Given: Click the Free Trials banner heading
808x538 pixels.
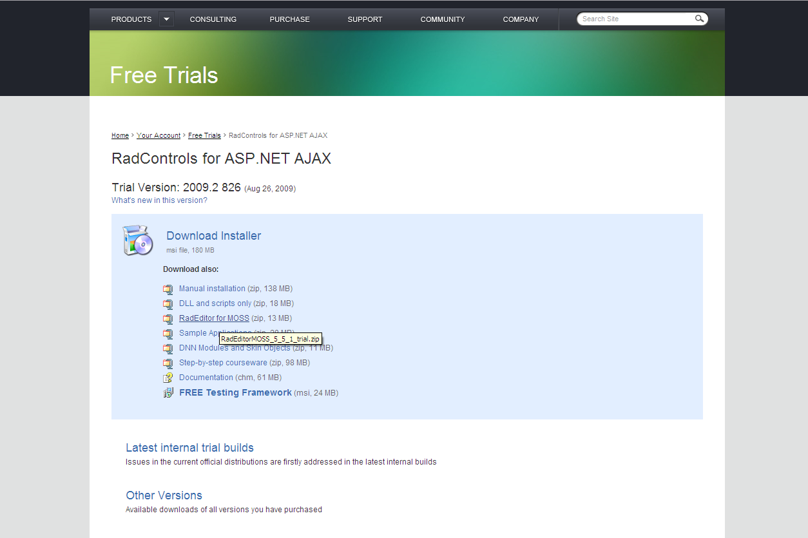Looking at the screenshot, I should point(164,75).
